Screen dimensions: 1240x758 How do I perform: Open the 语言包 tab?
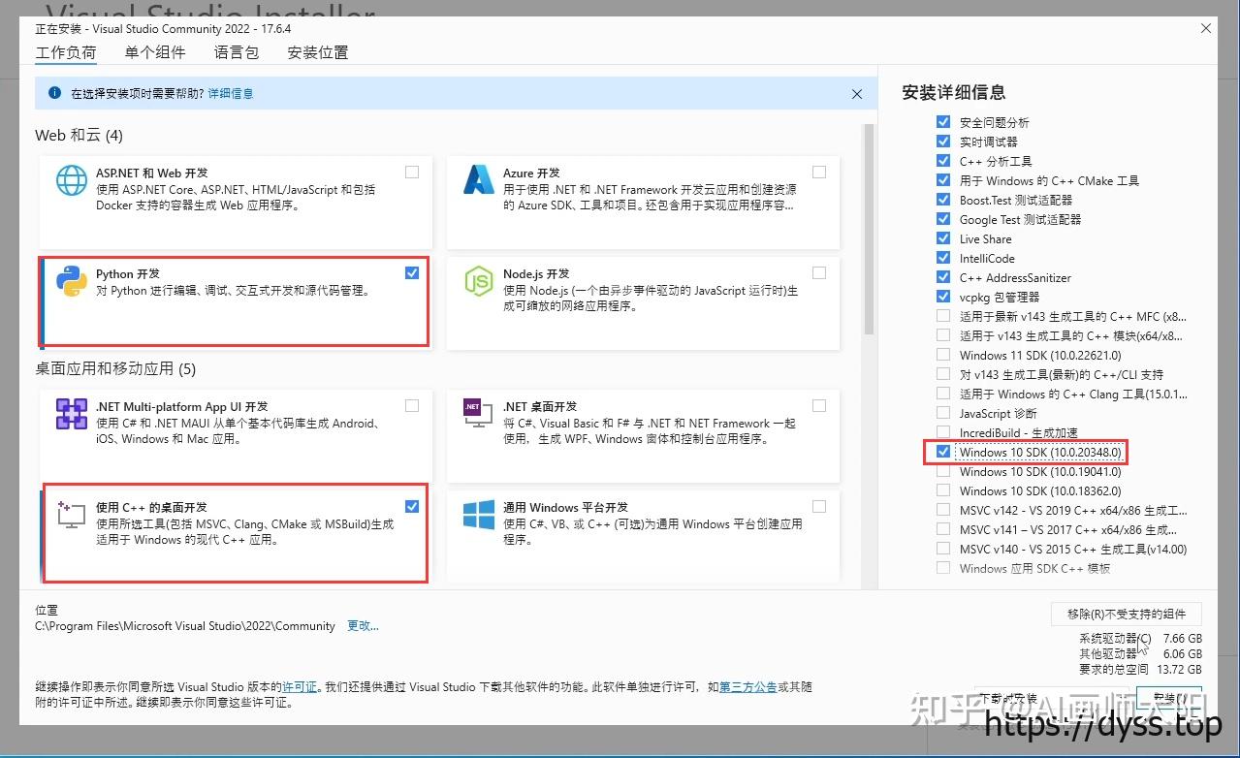click(237, 52)
